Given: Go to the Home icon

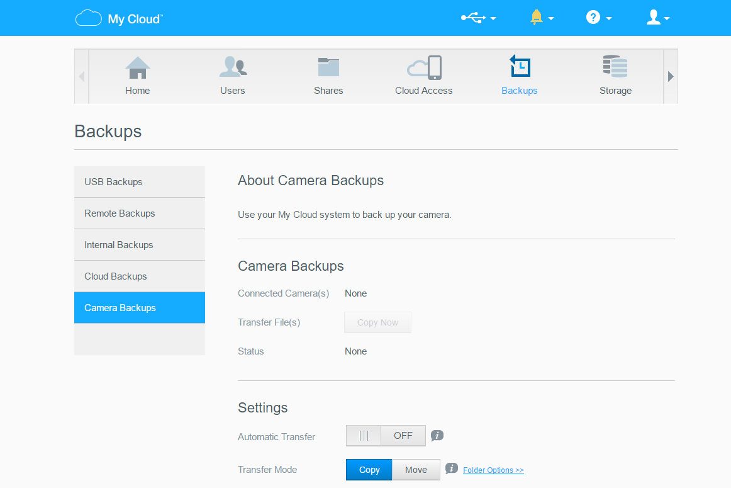Looking at the screenshot, I should 138,67.
